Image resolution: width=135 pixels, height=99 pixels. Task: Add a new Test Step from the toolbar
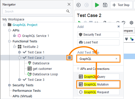[x=121, y=5]
